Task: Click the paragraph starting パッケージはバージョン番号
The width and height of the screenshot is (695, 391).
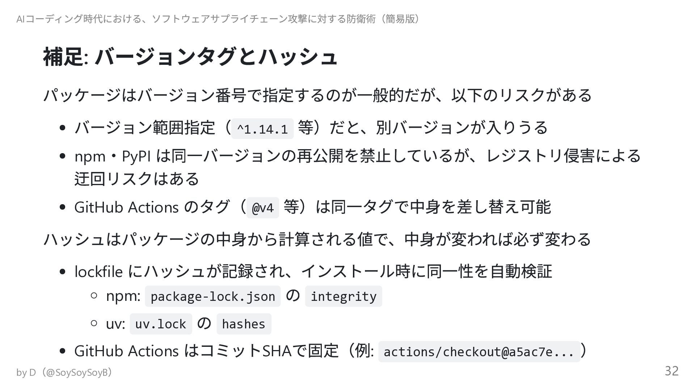Action: [317, 95]
